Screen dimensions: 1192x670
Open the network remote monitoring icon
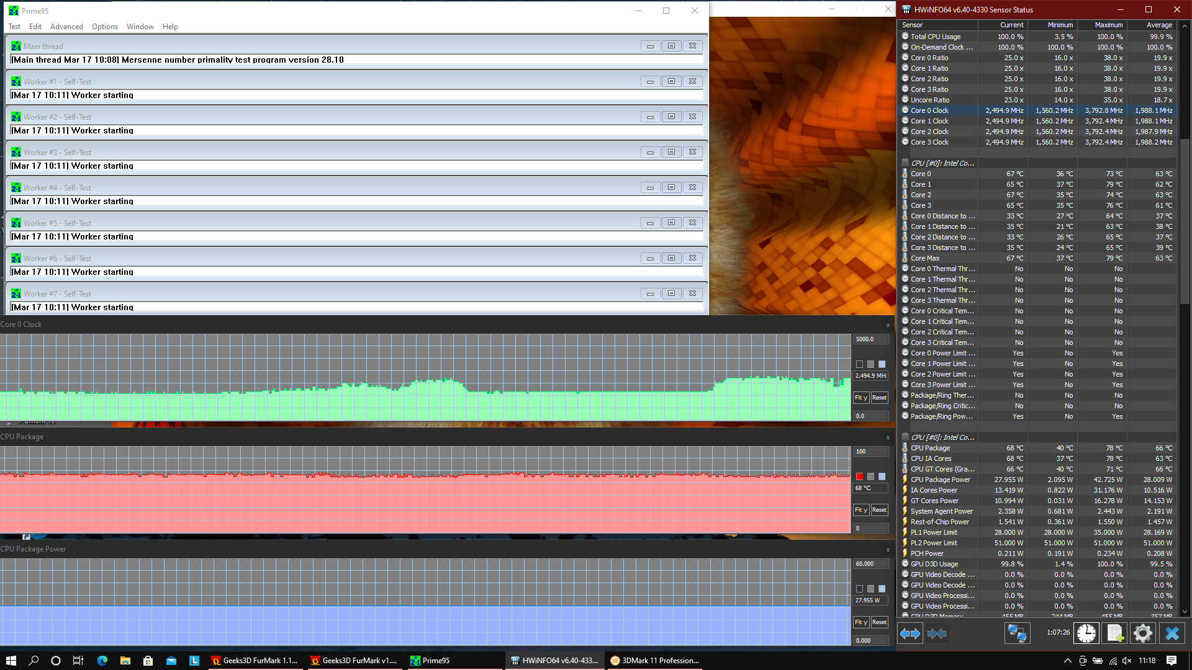(1017, 633)
